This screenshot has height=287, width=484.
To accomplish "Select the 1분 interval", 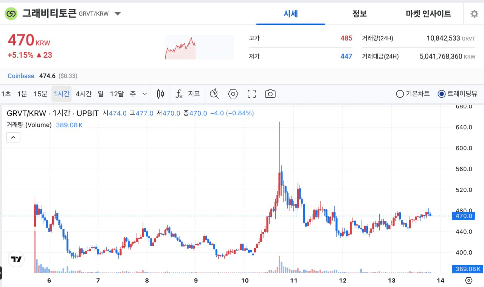I will tap(22, 94).
